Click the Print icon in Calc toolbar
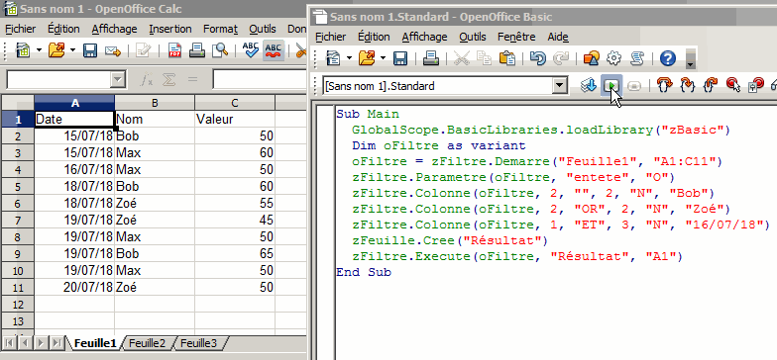777x360 pixels. tap(197, 49)
